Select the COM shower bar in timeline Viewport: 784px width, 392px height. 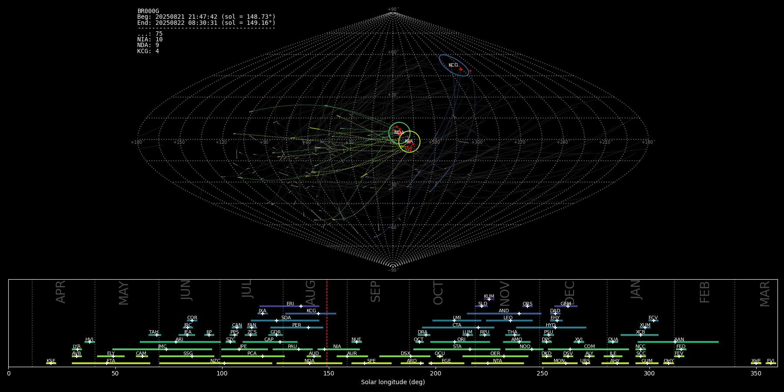[x=588, y=349]
